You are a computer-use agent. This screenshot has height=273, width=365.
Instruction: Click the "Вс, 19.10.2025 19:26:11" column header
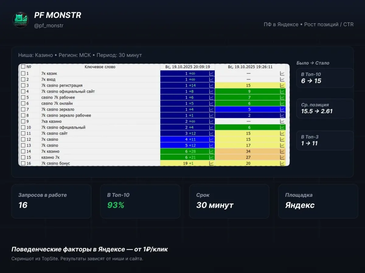click(x=250, y=67)
